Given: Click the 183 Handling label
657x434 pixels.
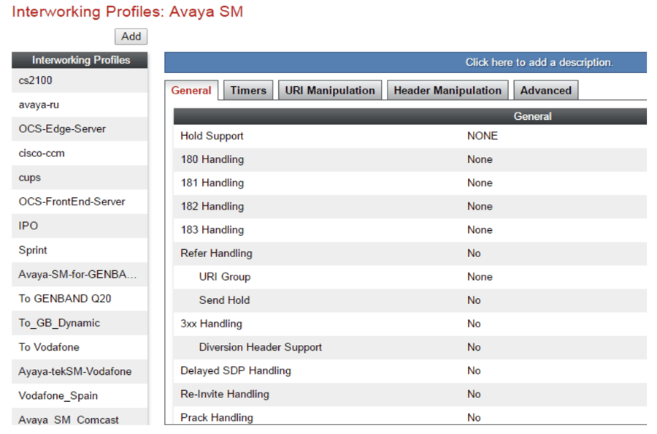Looking at the screenshot, I should click(x=212, y=230).
